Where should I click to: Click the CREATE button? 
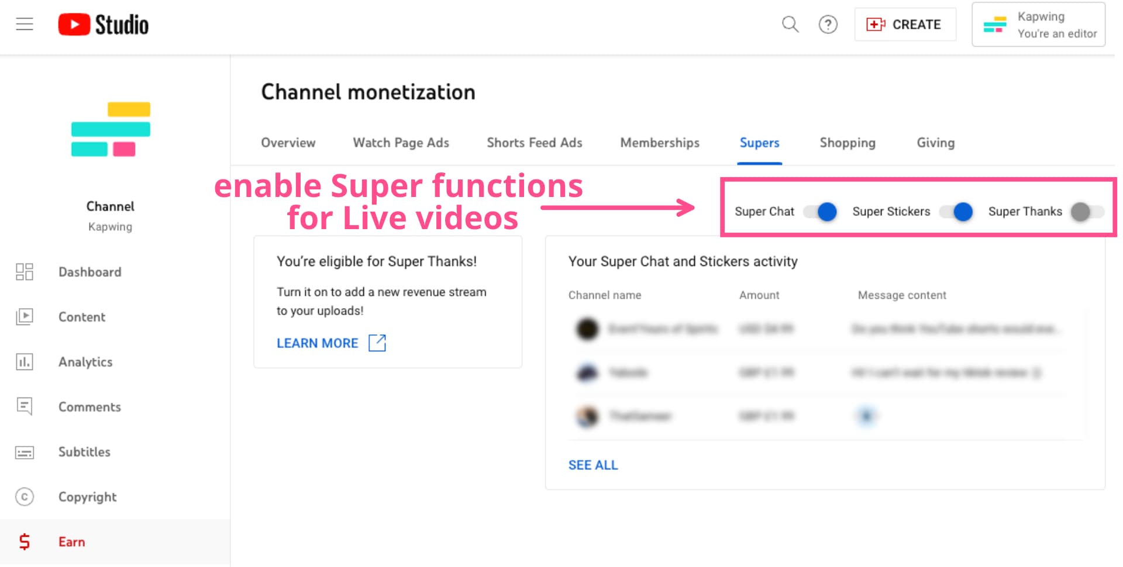click(x=905, y=25)
